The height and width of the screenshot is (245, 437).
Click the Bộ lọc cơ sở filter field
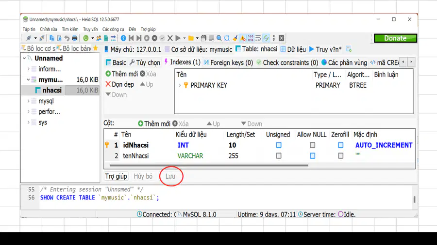pyautogui.click(x=38, y=48)
